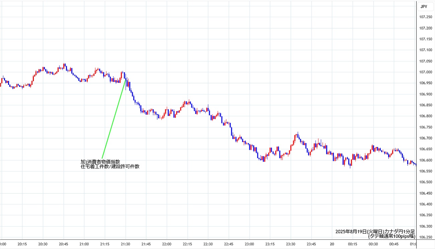This screenshot has height=249, width=435.
Task: Click the 107.050 price axis label
Action: tap(425, 61)
